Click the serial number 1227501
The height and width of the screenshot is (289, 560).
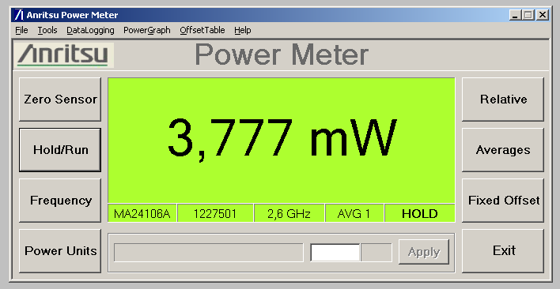215,214
